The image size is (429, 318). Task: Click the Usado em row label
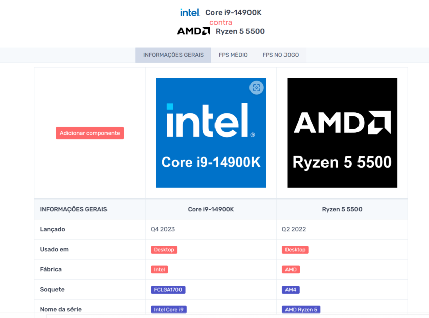[x=54, y=250]
